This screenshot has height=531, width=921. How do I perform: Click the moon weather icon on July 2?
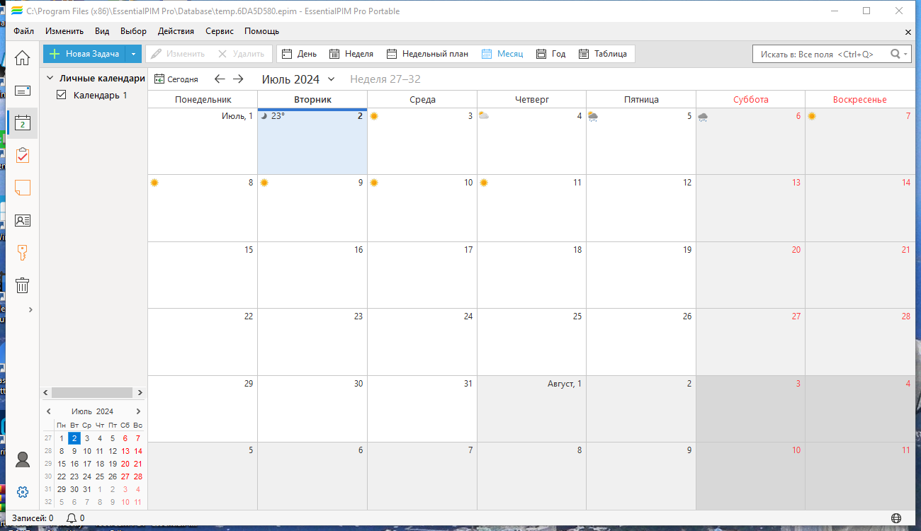click(264, 115)
